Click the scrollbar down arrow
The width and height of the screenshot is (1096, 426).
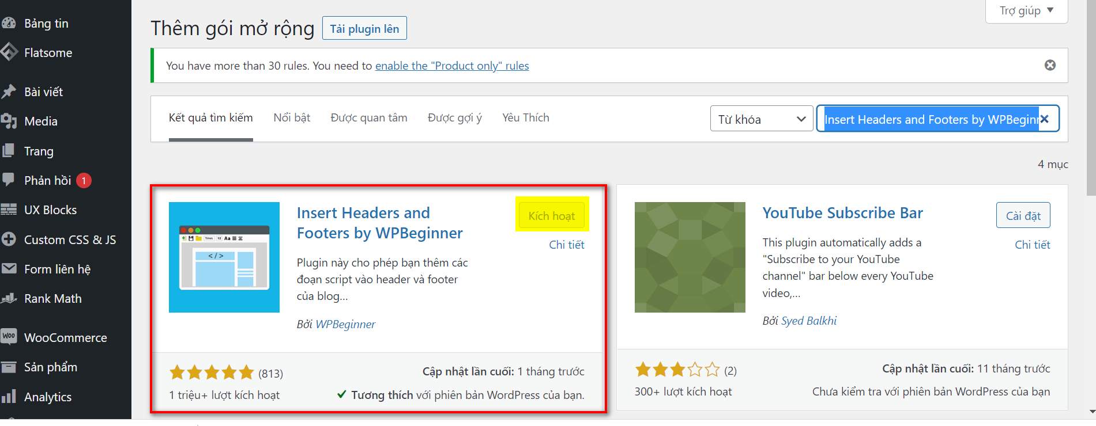pyautogui.click(x=1091, y=412)
